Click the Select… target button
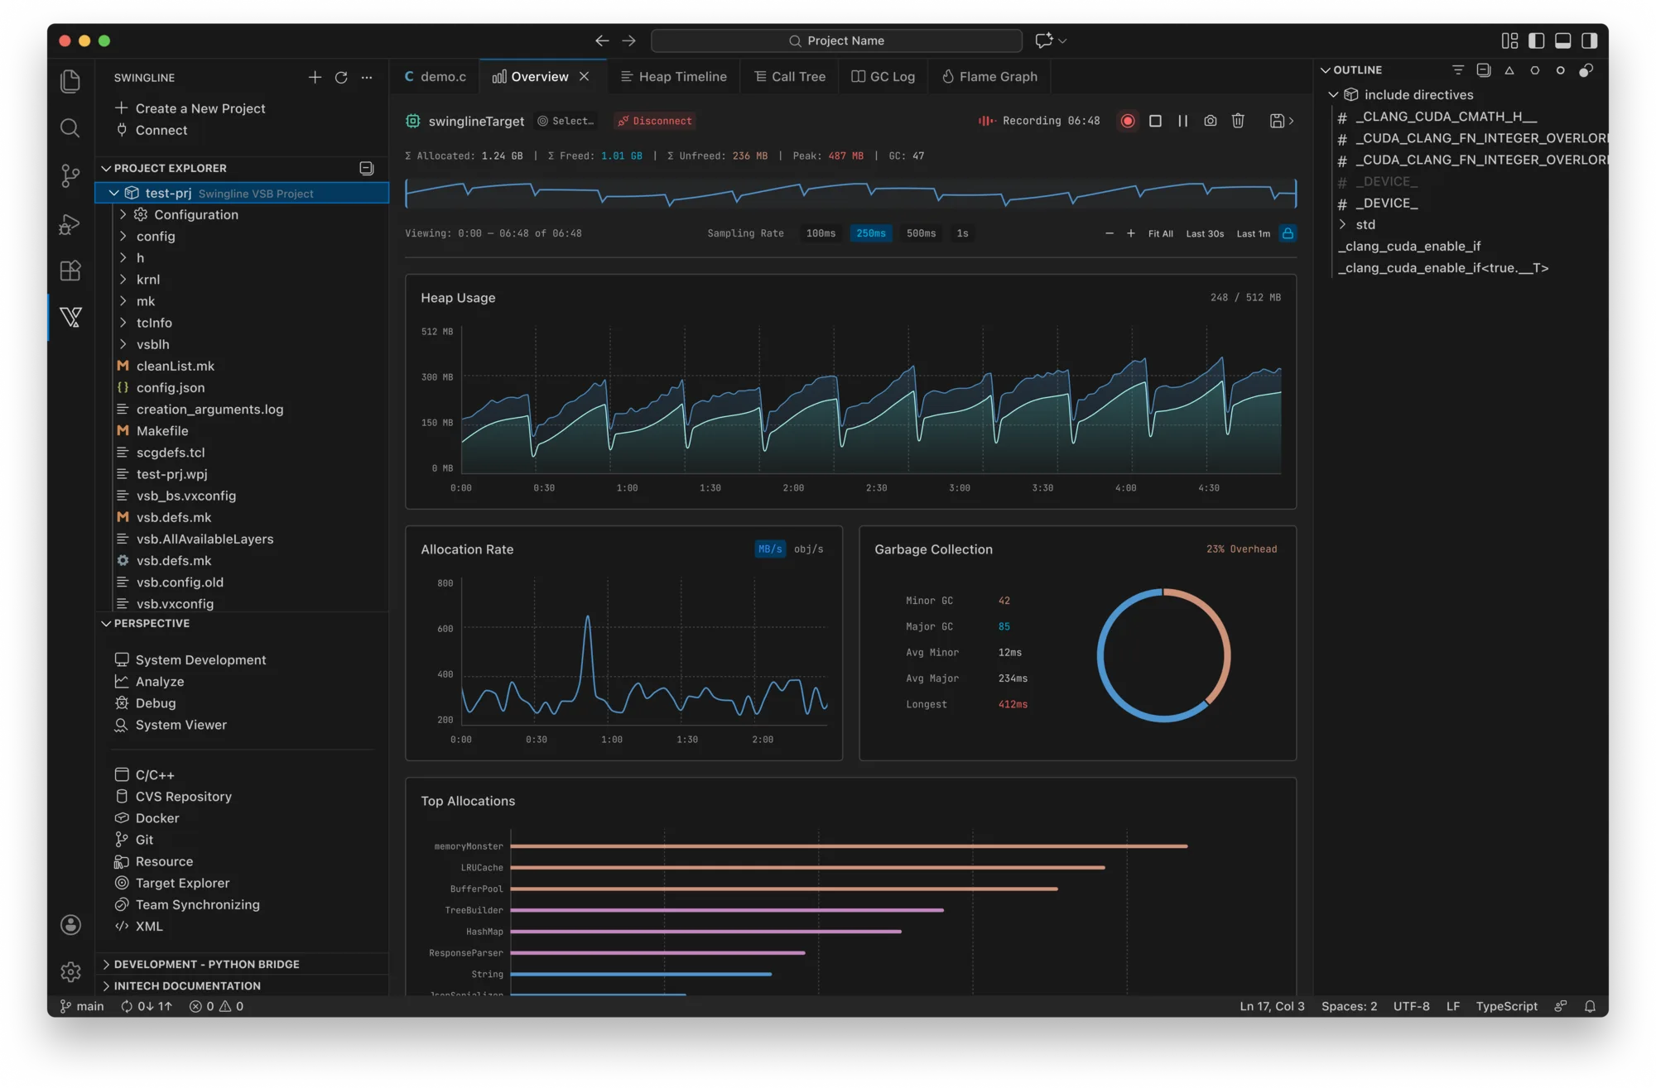Screen dimensions: 1656x1088 566,121
